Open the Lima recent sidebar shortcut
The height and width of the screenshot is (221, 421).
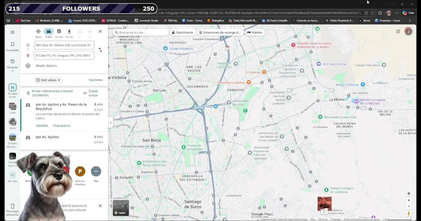[x=13, y=108]
